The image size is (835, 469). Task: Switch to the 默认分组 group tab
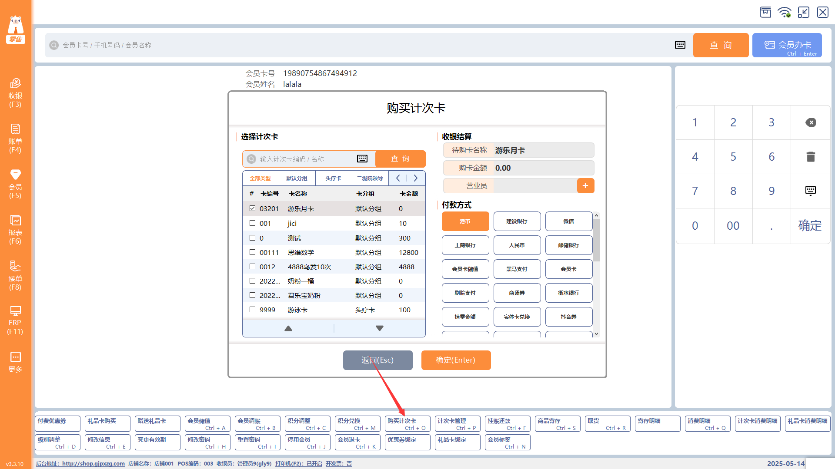297,178
